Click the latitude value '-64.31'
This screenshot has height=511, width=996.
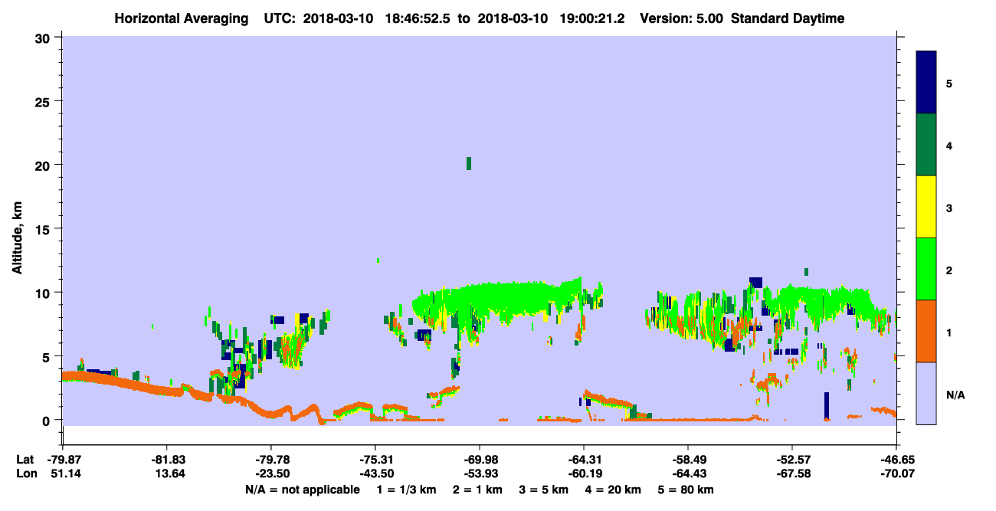(584, 460)
